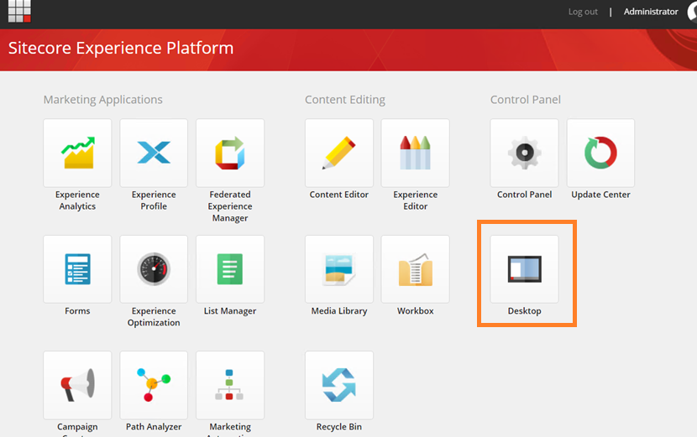Click the Control Panel tile label
The width and height of the screenshot is (697, 437).
pyautogui.click(x=525, y=195)
